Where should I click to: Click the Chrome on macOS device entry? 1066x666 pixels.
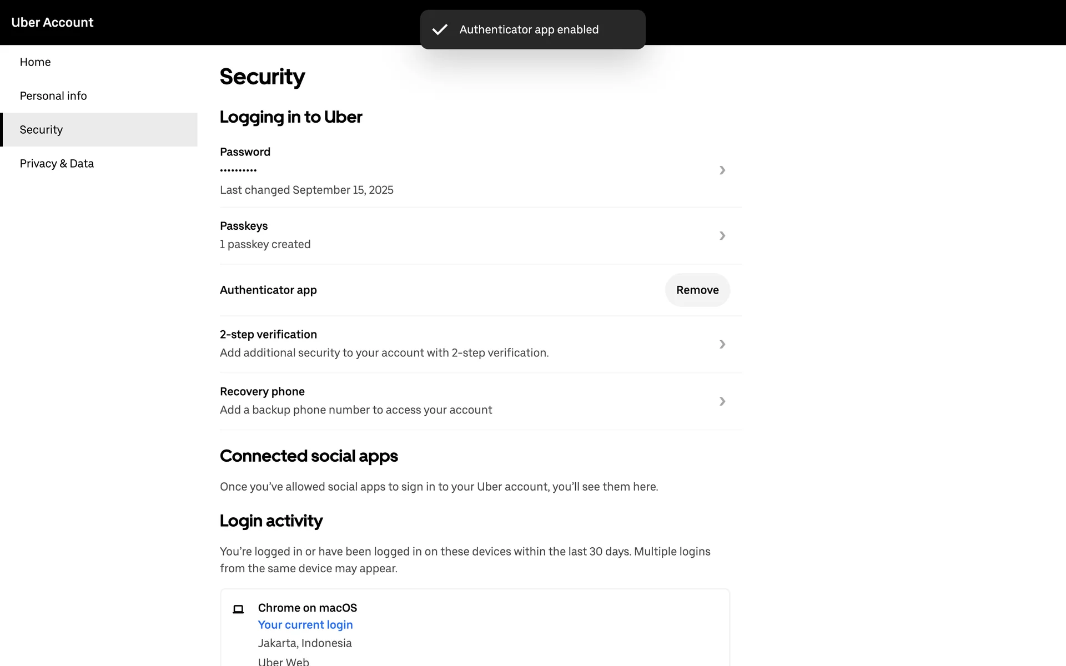pyautogui.click(x=307, y=608)
